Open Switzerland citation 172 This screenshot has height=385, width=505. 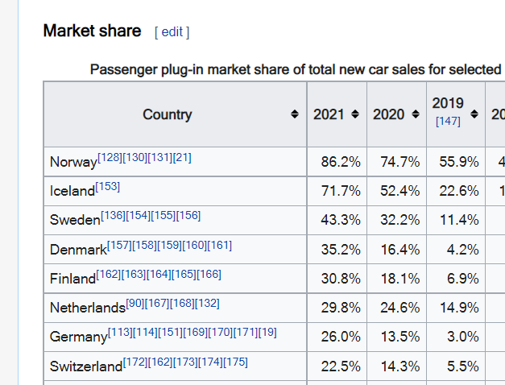pos(135,362)
